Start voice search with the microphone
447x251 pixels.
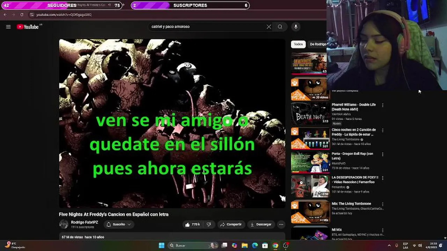coord(296,27)
